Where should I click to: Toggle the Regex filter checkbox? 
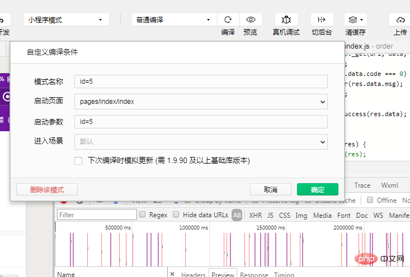pos(143,214)
